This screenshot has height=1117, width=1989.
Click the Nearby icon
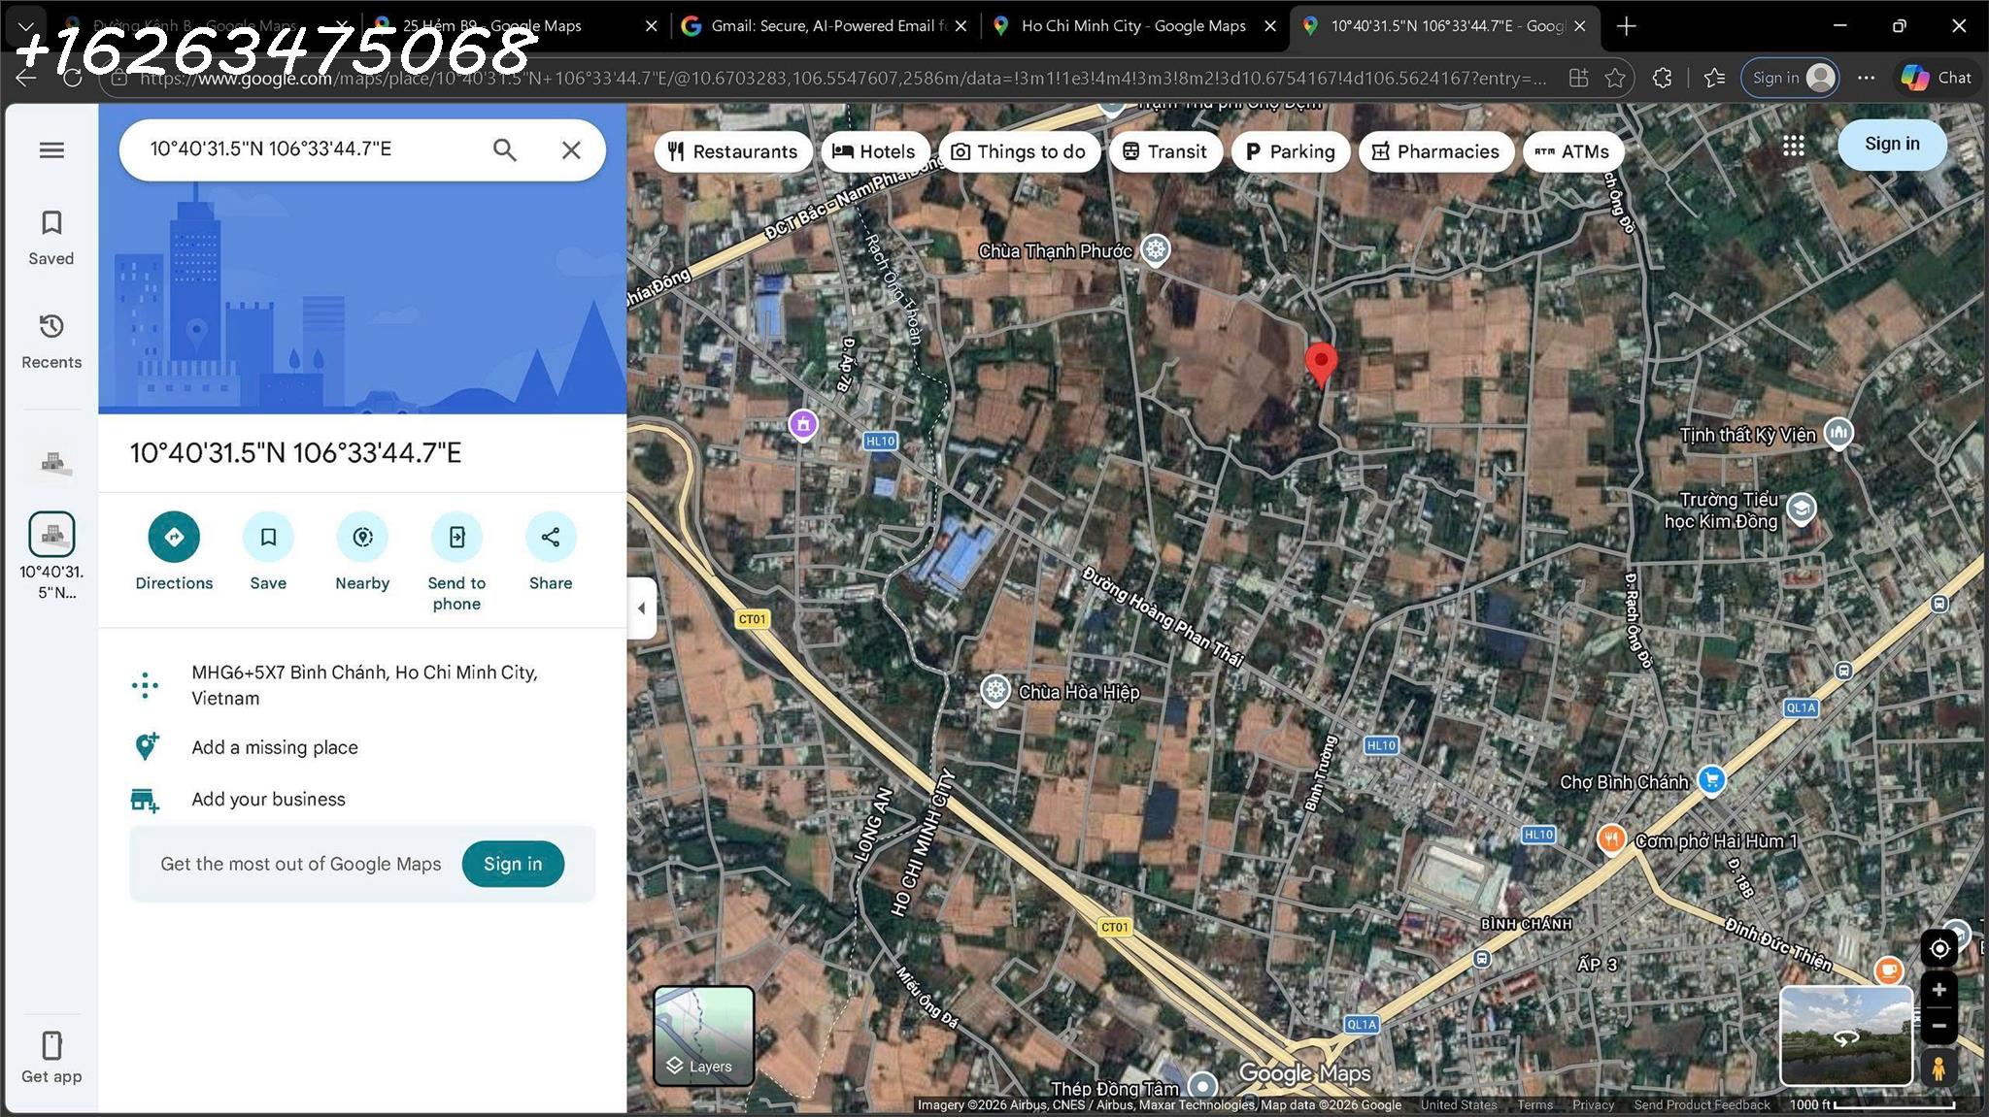tap(362, 537)
